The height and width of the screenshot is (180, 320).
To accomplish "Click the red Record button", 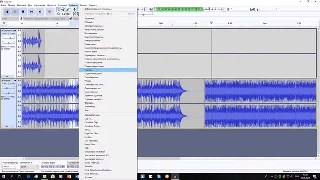I will click(49, 12).
